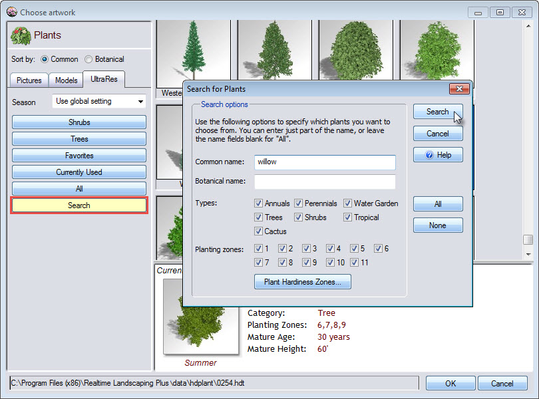Toggle planting zone 11 checkbox

pyautogui.click(x=355, y=263)
